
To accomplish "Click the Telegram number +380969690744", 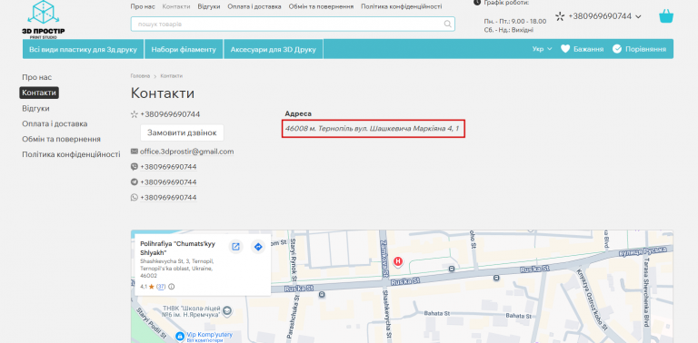I will coord(168,182).
